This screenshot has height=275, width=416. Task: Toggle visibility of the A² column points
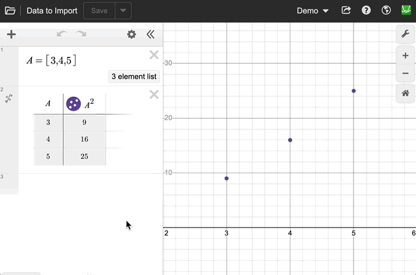tap(74, 104)
